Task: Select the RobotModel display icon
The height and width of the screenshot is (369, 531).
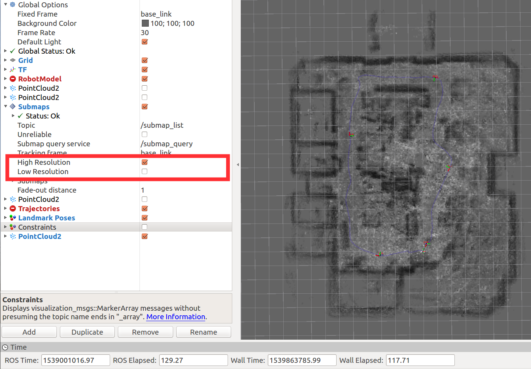Action: click(13, 79)
